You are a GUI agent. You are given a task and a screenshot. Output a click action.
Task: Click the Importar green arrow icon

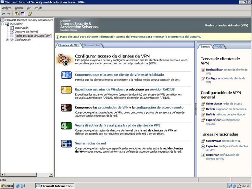coord(203,155)
